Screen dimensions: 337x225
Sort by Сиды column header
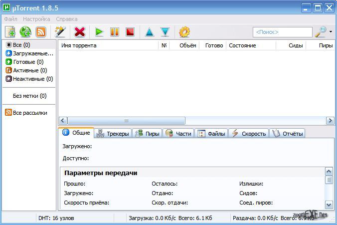[x=291, y=45]
